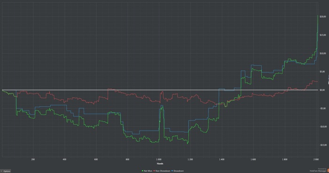Viewport: 329px width, 173px height.
Task: Click the green Net Won color marker
Action: [143, 171]
